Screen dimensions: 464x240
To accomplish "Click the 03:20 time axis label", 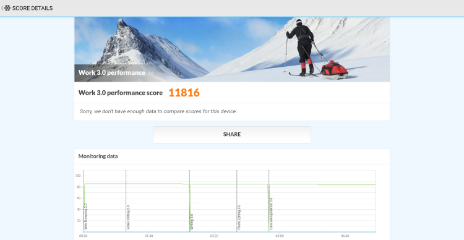I will coord(214,236).
